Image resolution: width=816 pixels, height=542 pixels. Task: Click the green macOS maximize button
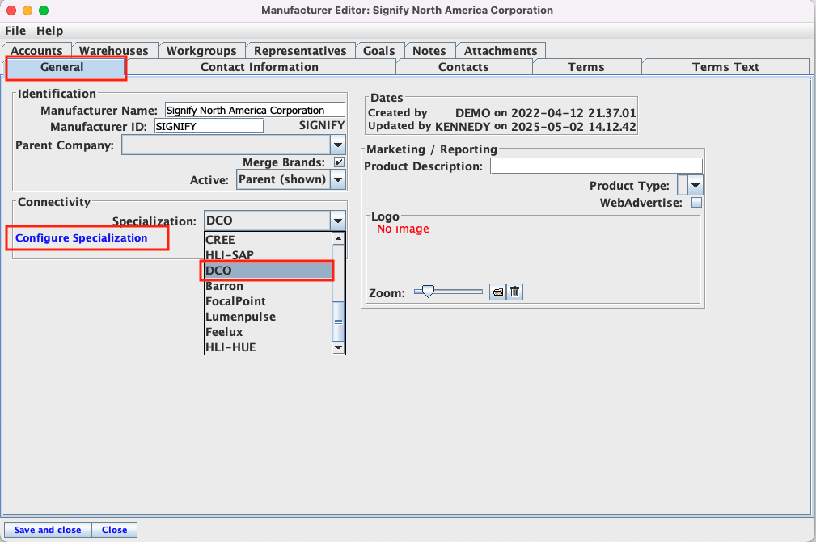pyautogui.click(x=44, y=11)
